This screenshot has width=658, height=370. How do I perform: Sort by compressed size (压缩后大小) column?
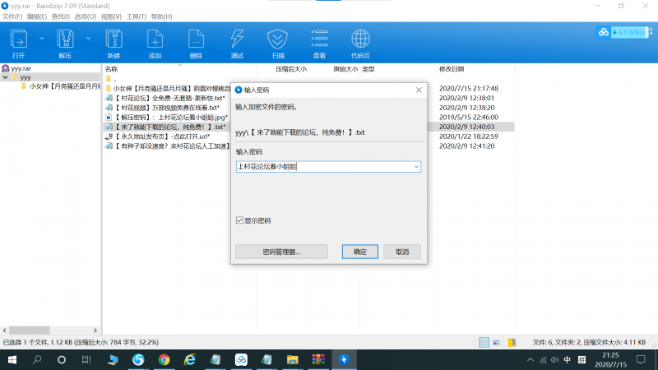[291, 69]
